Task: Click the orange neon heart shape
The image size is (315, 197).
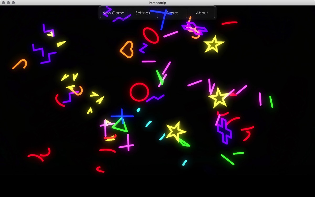Action: tap(127, 49)
